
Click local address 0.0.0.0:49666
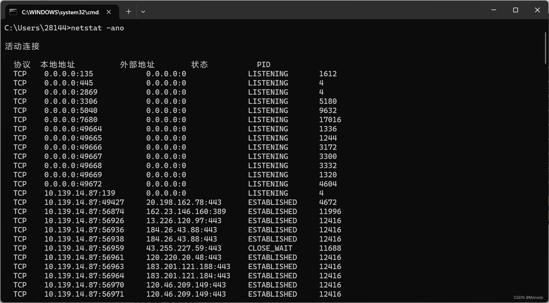click(x=73, y=147)
